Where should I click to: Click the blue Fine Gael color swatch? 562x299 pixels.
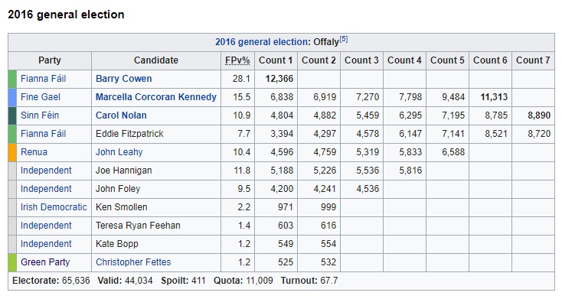(12, 97)
